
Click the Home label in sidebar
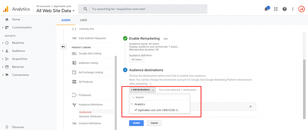point(16,19)
